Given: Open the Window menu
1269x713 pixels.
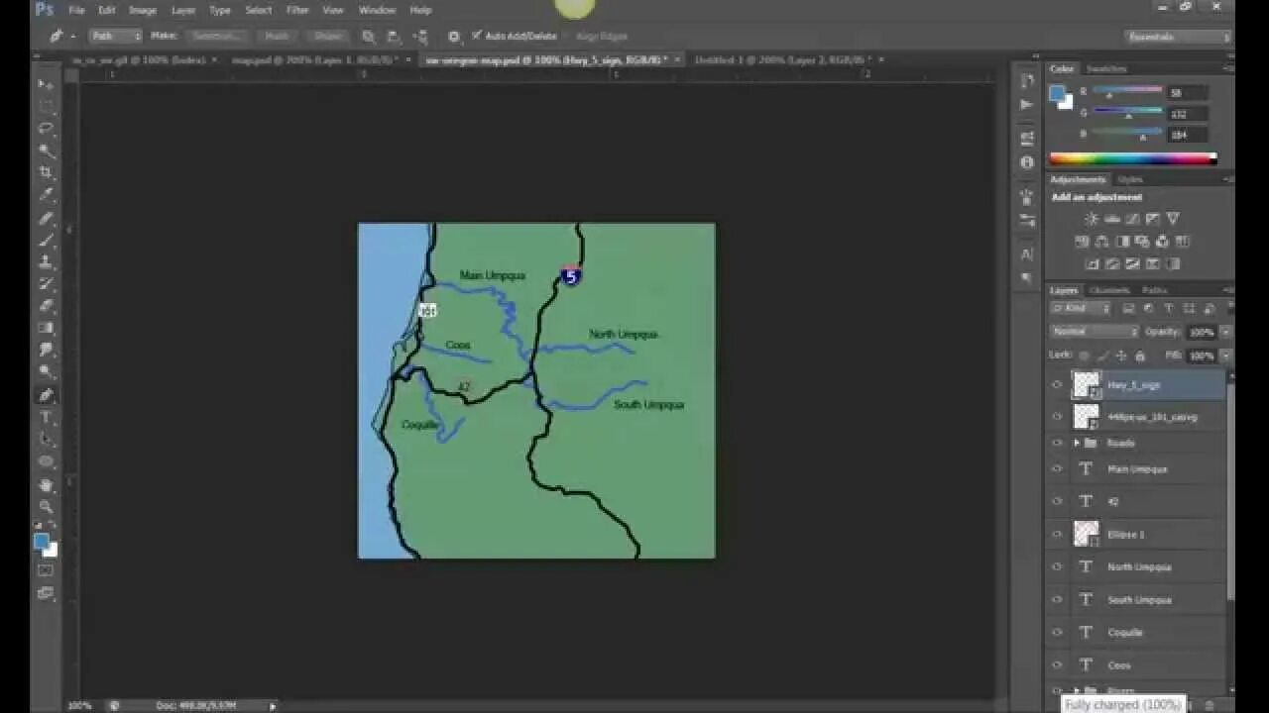Looking at the screenshot, I should [x=377, y=10].
